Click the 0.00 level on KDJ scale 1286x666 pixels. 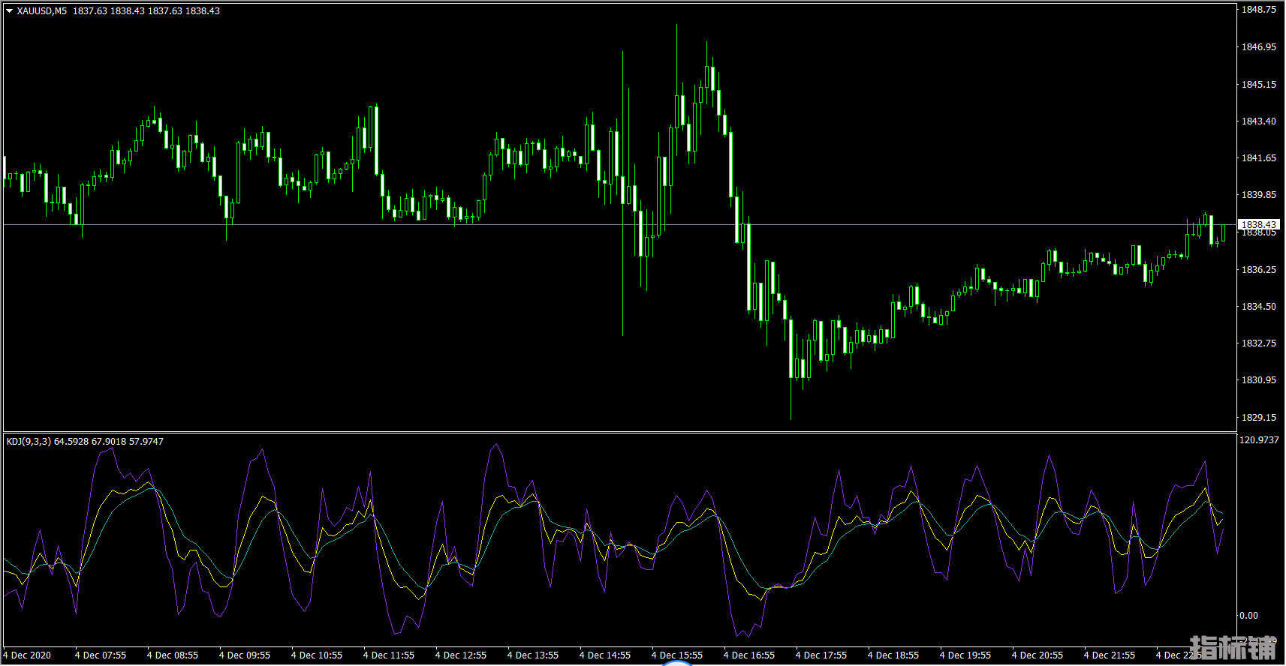(1248, 616)
